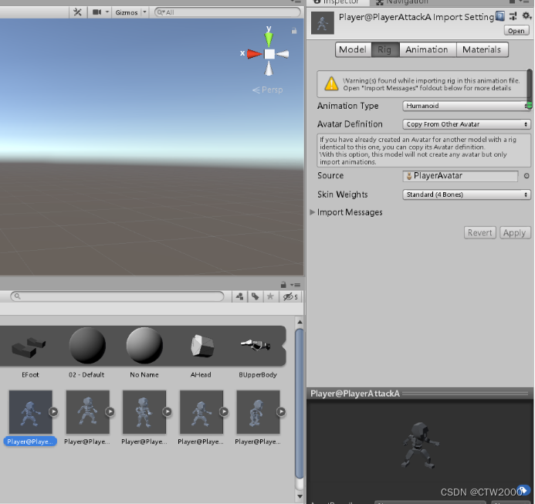
Task: Click the Player@PlayerAttackA header thumbnail icon
Action: point(323,23)
